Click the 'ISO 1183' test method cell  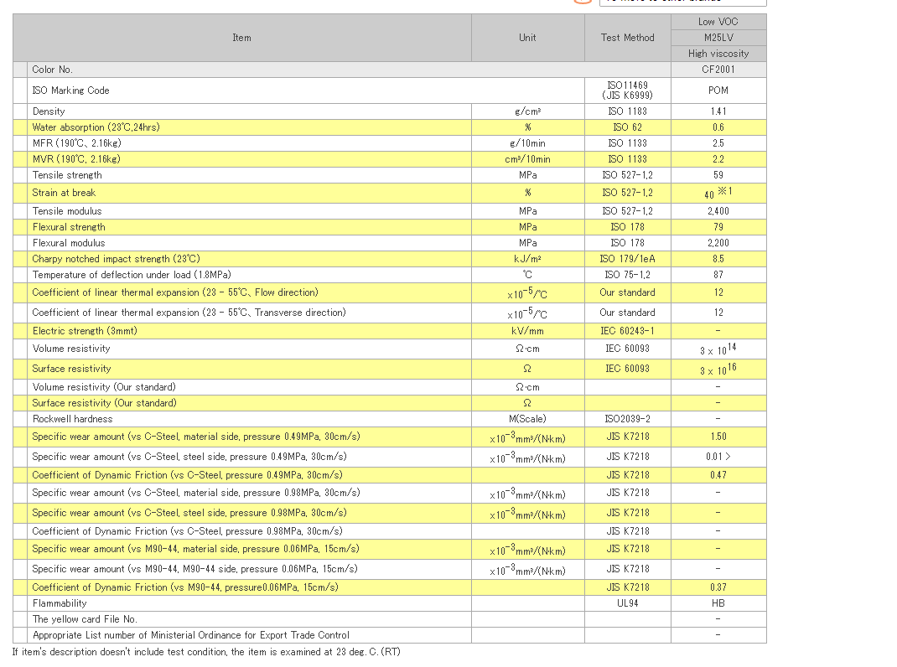pos(628,111)
